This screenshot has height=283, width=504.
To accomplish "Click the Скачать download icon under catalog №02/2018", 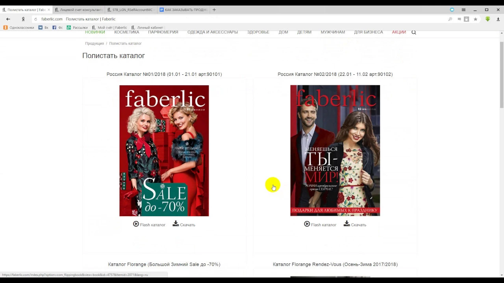I will (x=346, y=224).
